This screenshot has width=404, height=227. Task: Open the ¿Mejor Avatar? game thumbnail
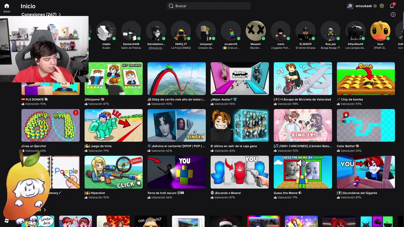240,79
